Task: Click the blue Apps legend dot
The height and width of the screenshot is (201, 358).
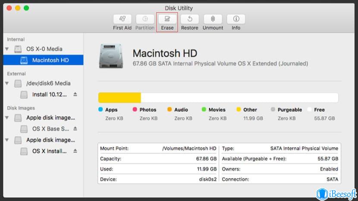Action: point(100,110)
